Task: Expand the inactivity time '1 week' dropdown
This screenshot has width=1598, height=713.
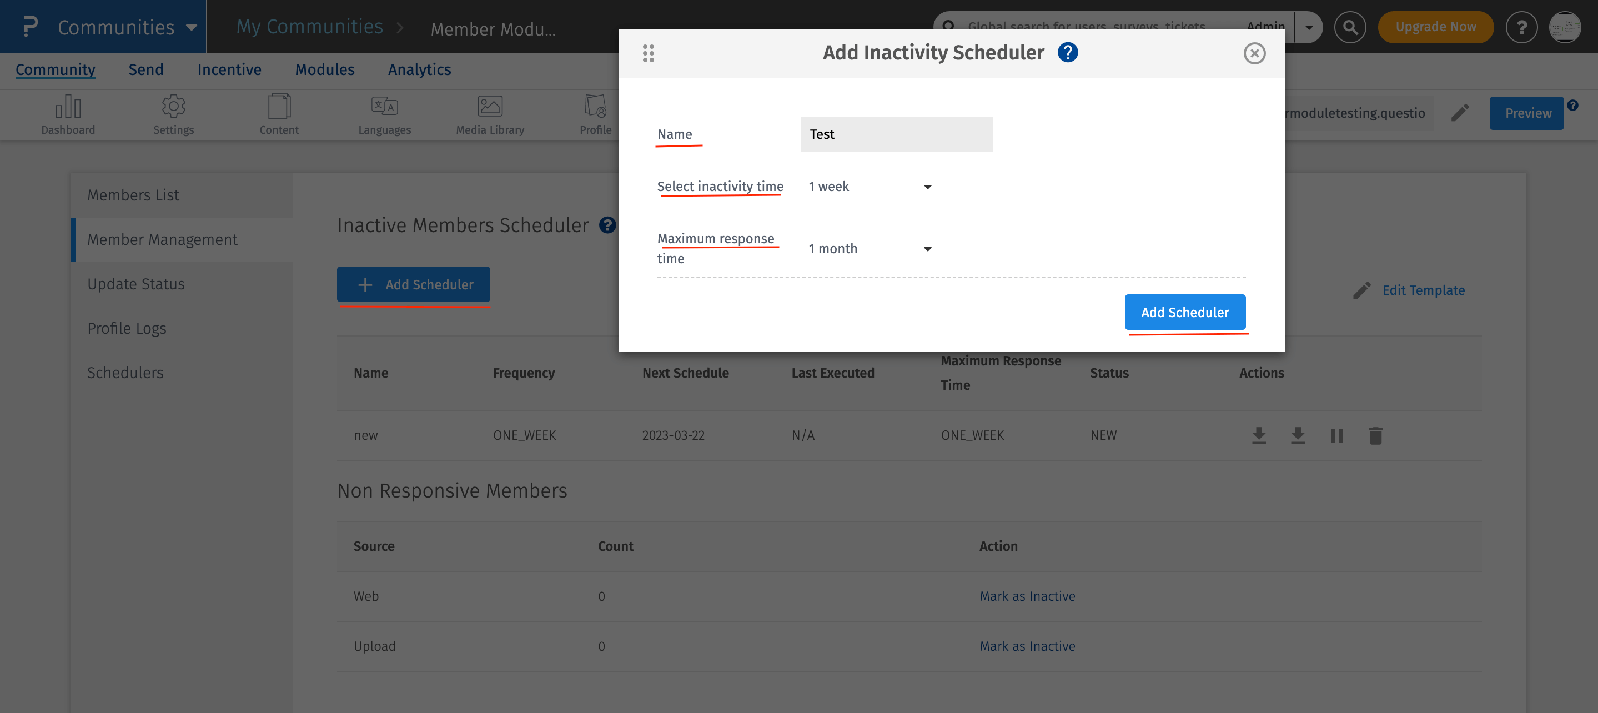Action: [869, 187]
